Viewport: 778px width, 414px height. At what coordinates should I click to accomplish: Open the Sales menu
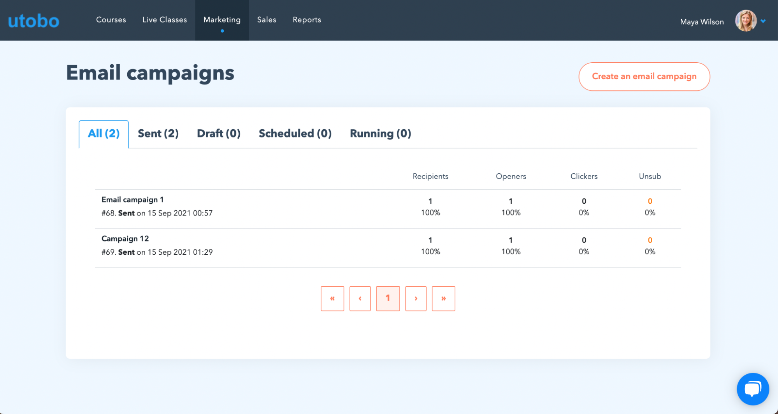point(267,20)
